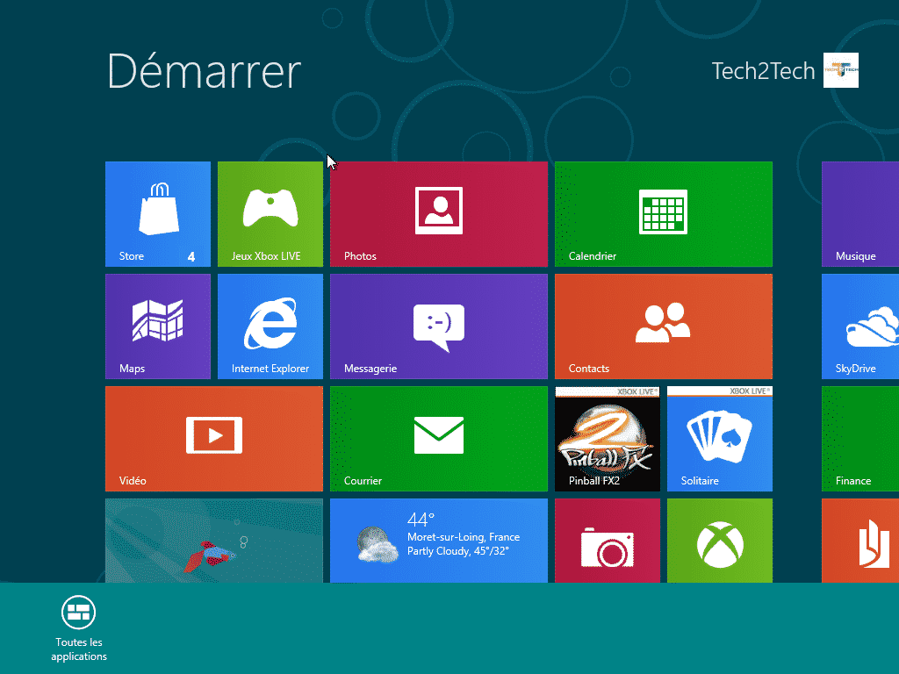Open weather tile for Moret-sur-Loing
Image resolution: width=899 pixels, height=674 pixels.
439,541
